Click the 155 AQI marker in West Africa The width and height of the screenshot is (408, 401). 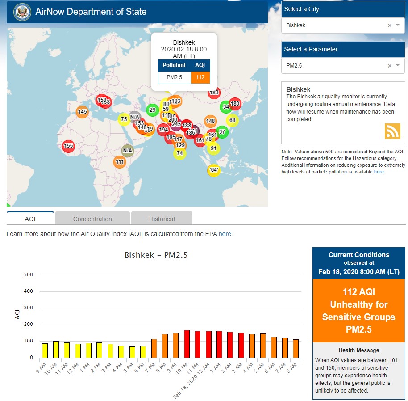[68, 146]
